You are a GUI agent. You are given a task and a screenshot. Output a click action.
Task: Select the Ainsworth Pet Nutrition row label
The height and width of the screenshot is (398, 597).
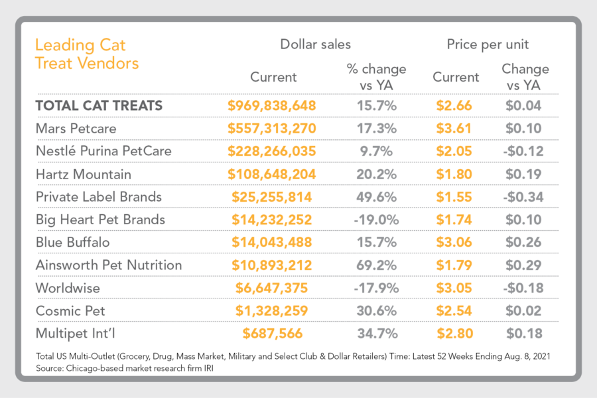pyautogui.click(x=108, y=265)
